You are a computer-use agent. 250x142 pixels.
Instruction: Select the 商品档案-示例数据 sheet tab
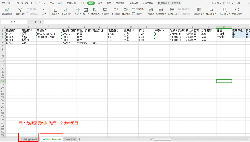(52, 139)
